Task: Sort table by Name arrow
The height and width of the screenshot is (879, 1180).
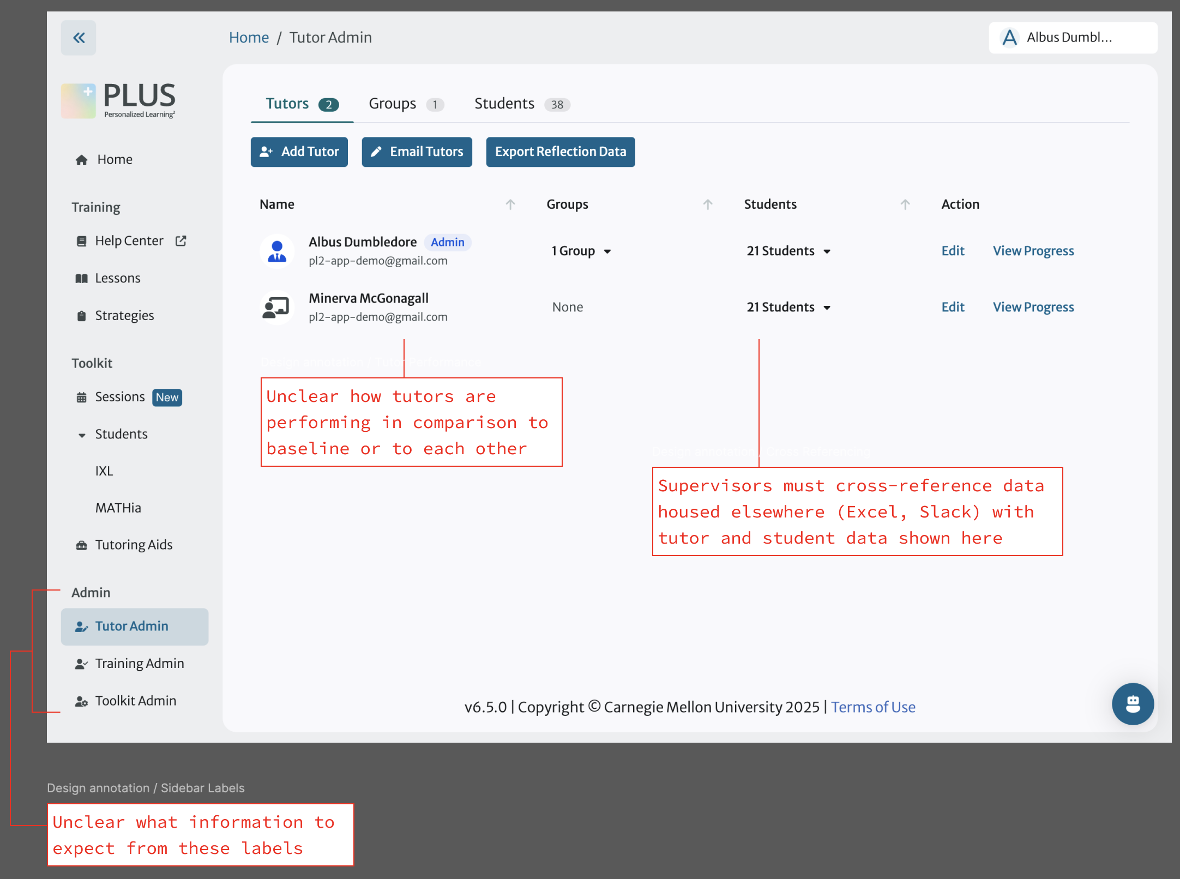Action: 510,204
